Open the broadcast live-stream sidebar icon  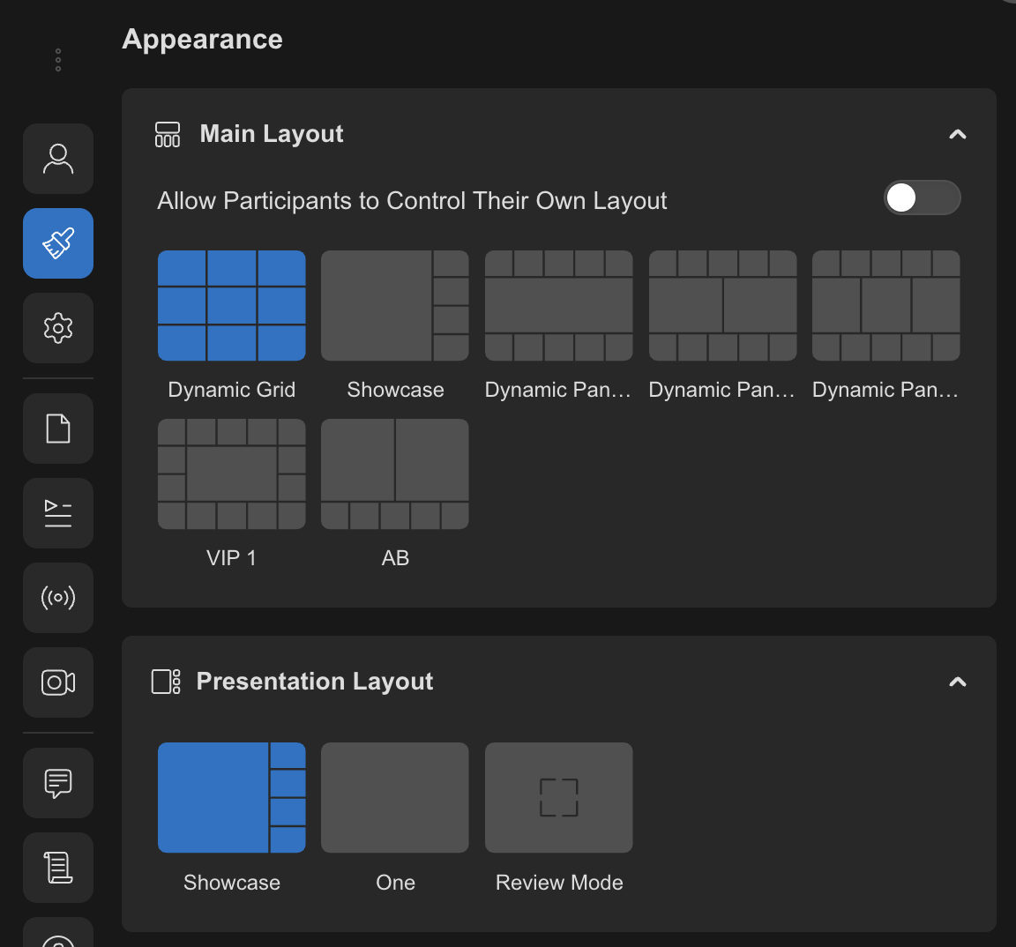(x=58, y=598)
